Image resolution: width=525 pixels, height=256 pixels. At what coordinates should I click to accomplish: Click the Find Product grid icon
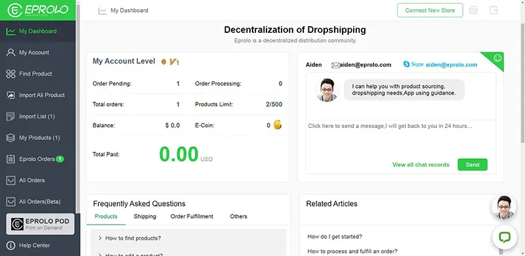point(10,74)
